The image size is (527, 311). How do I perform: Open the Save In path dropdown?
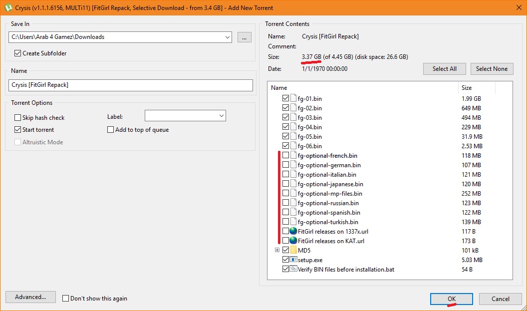(228, 37)
